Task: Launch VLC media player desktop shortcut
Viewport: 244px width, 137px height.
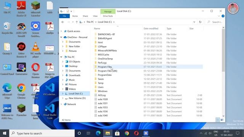Action: (x=35, y=50)
